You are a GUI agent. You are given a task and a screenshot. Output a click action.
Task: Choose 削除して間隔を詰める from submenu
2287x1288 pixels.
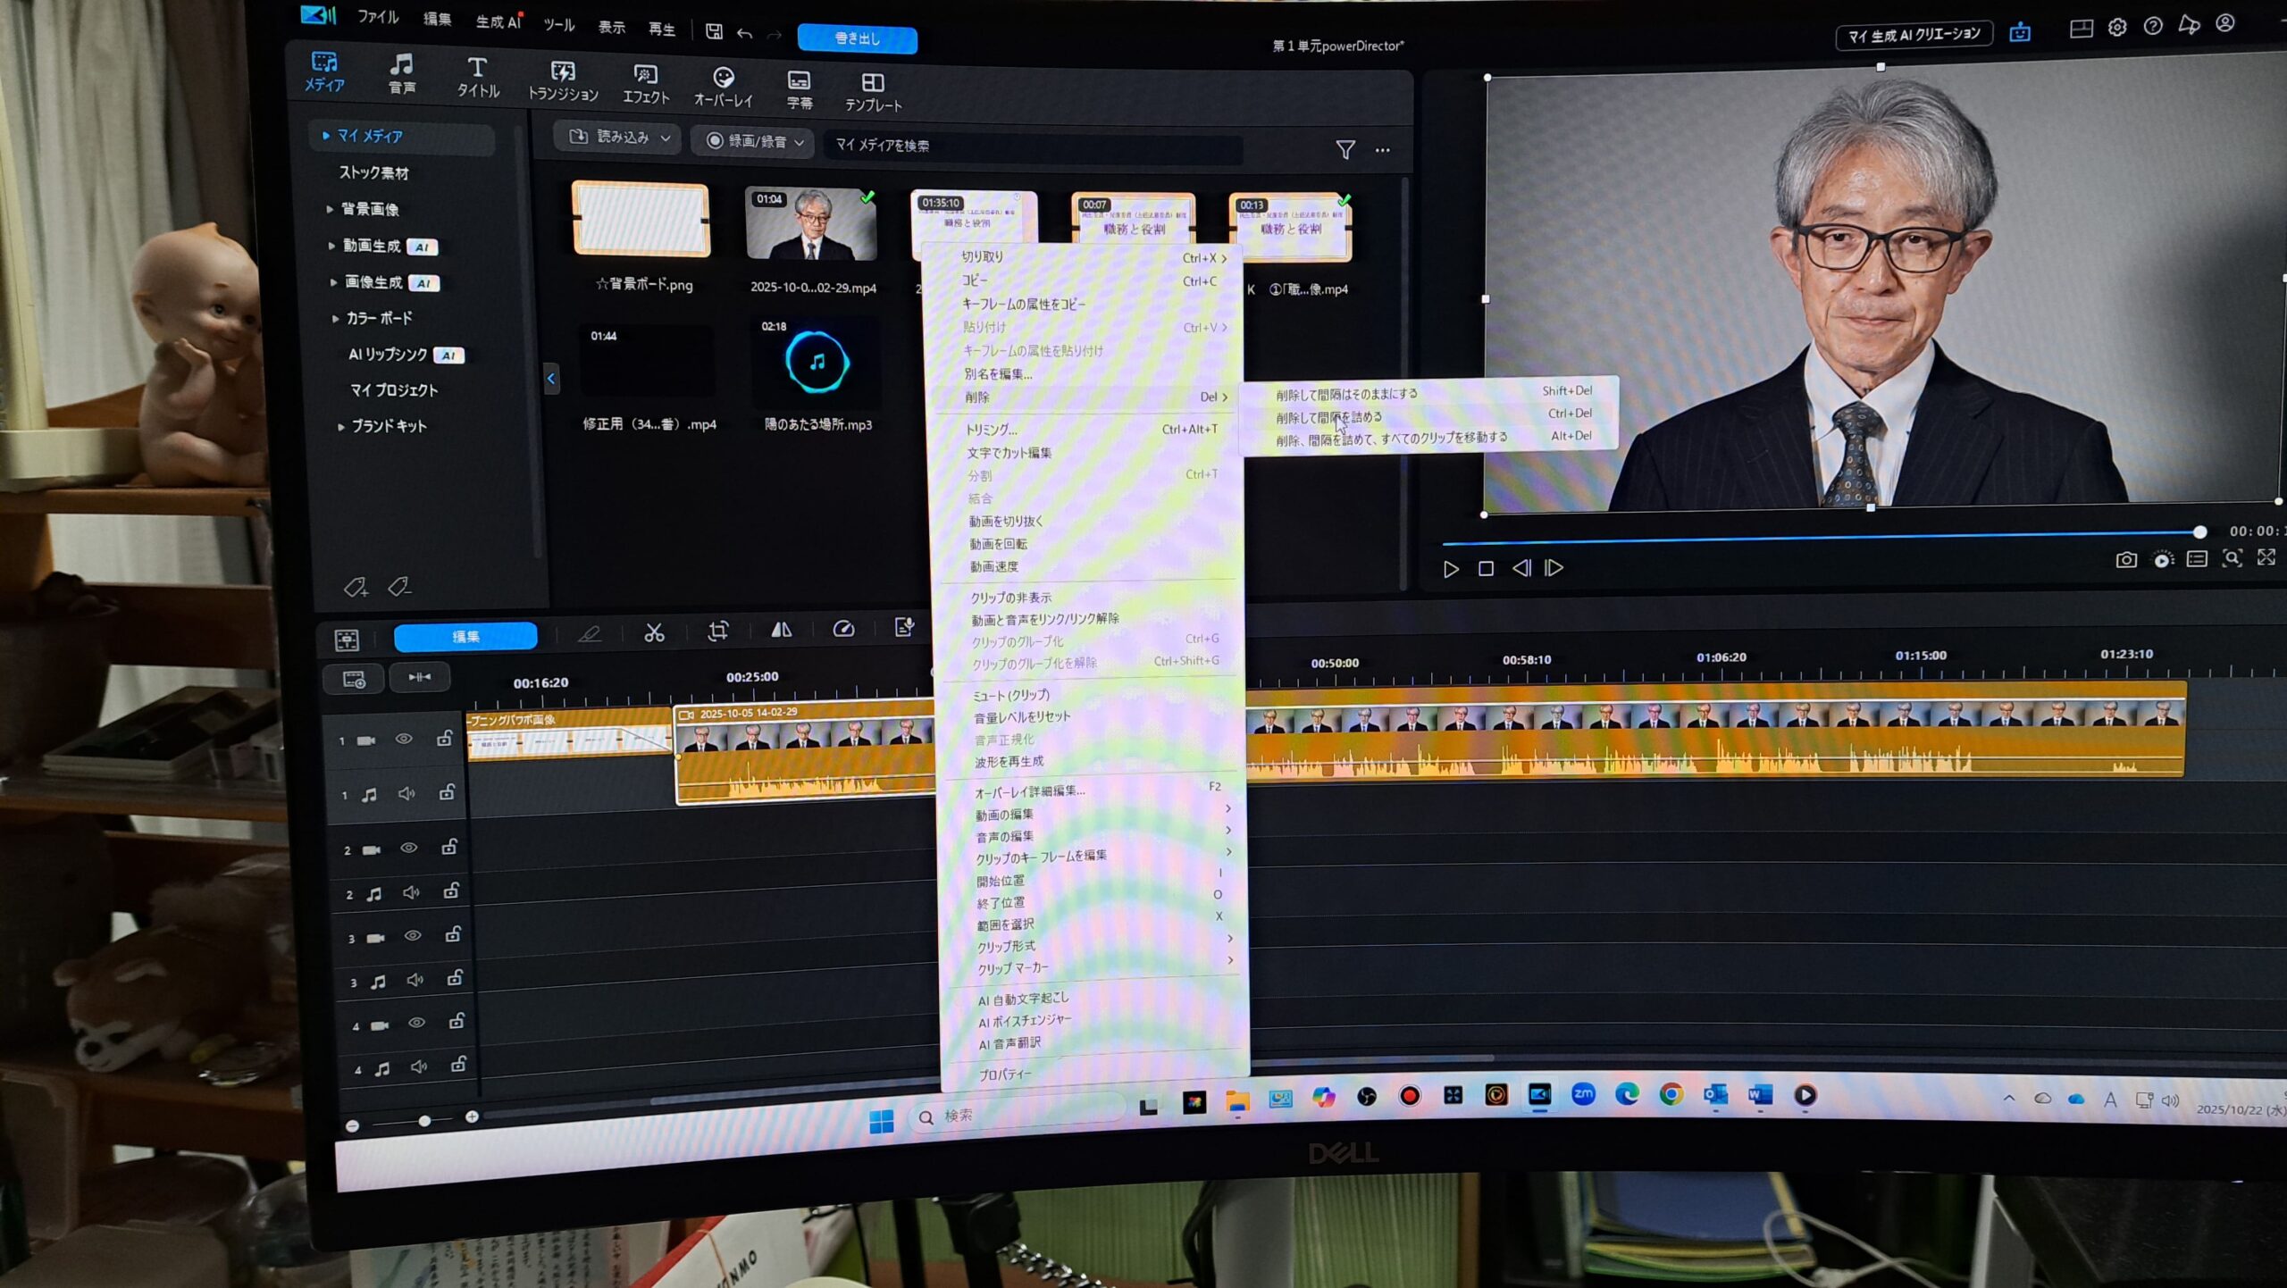pyautogui.click(x=1328, y=417)
